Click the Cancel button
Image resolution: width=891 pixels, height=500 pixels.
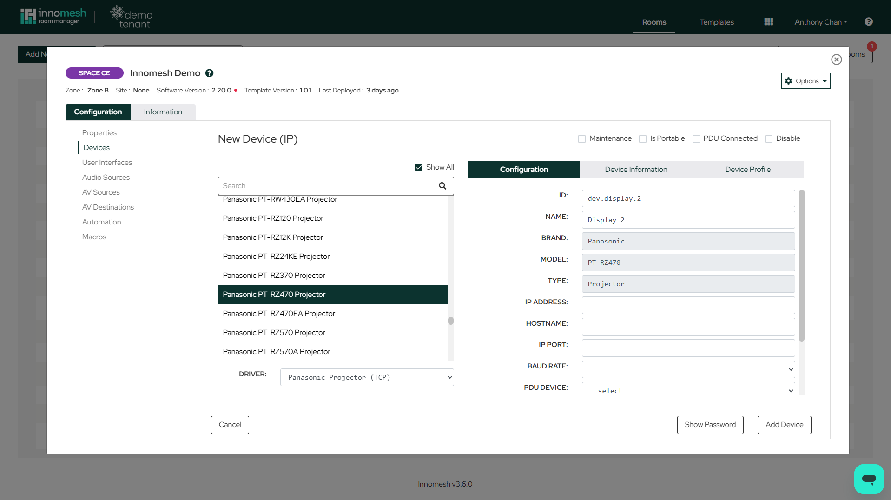tap(230, 425)
